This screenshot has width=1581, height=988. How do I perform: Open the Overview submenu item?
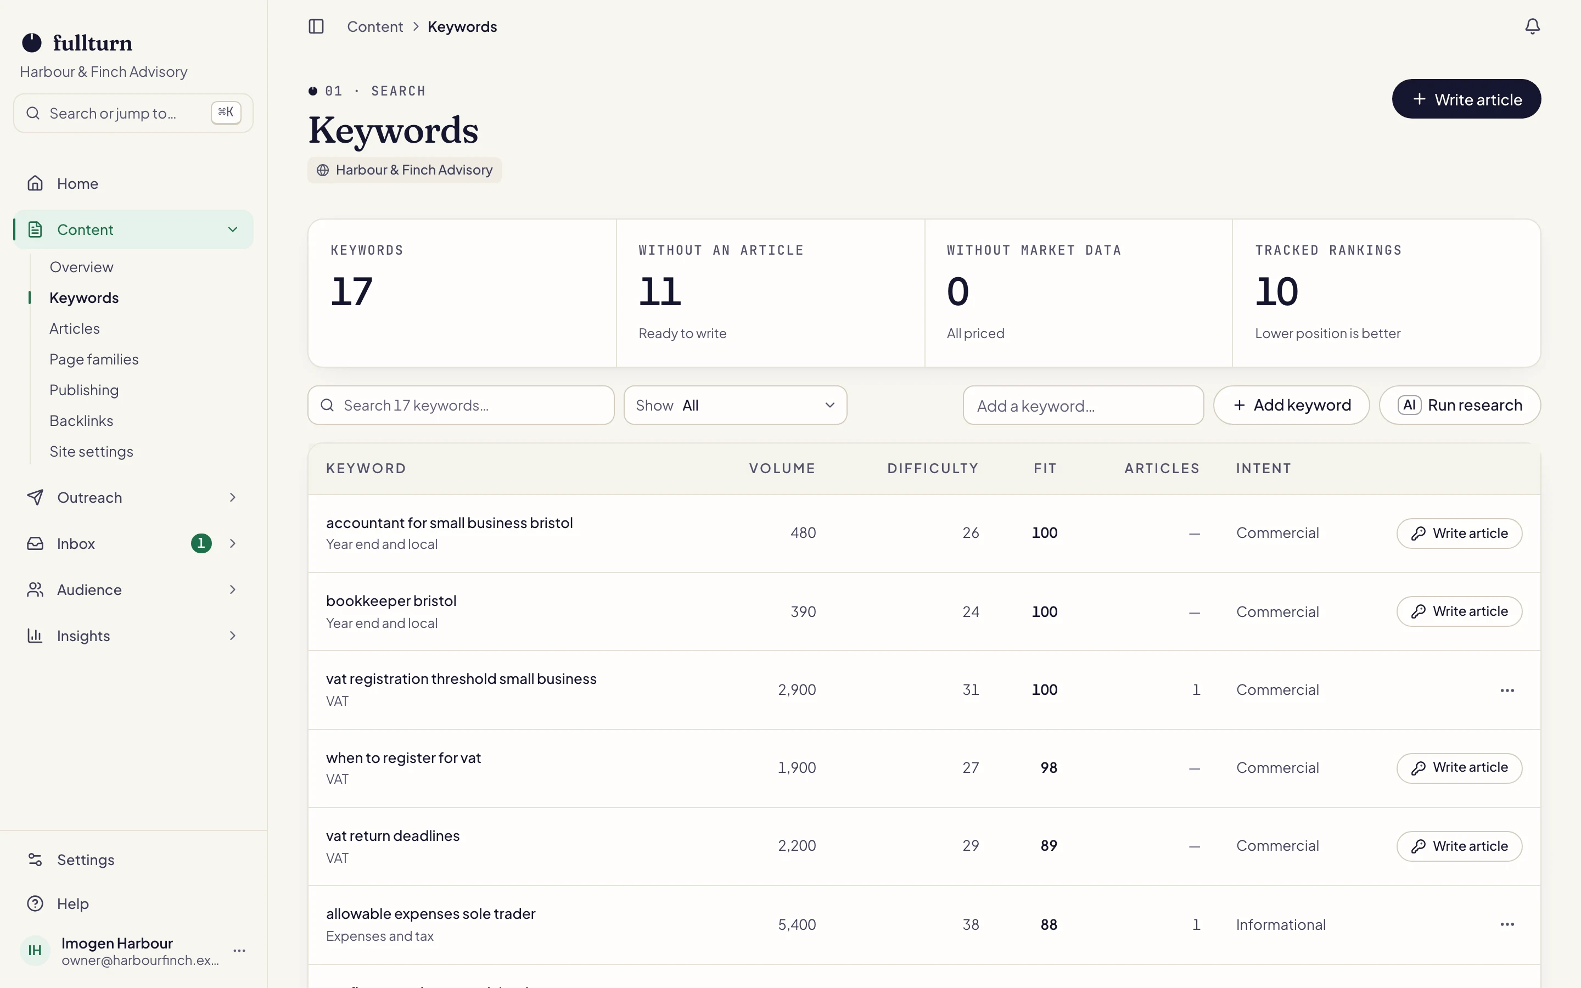pos(82,267)
